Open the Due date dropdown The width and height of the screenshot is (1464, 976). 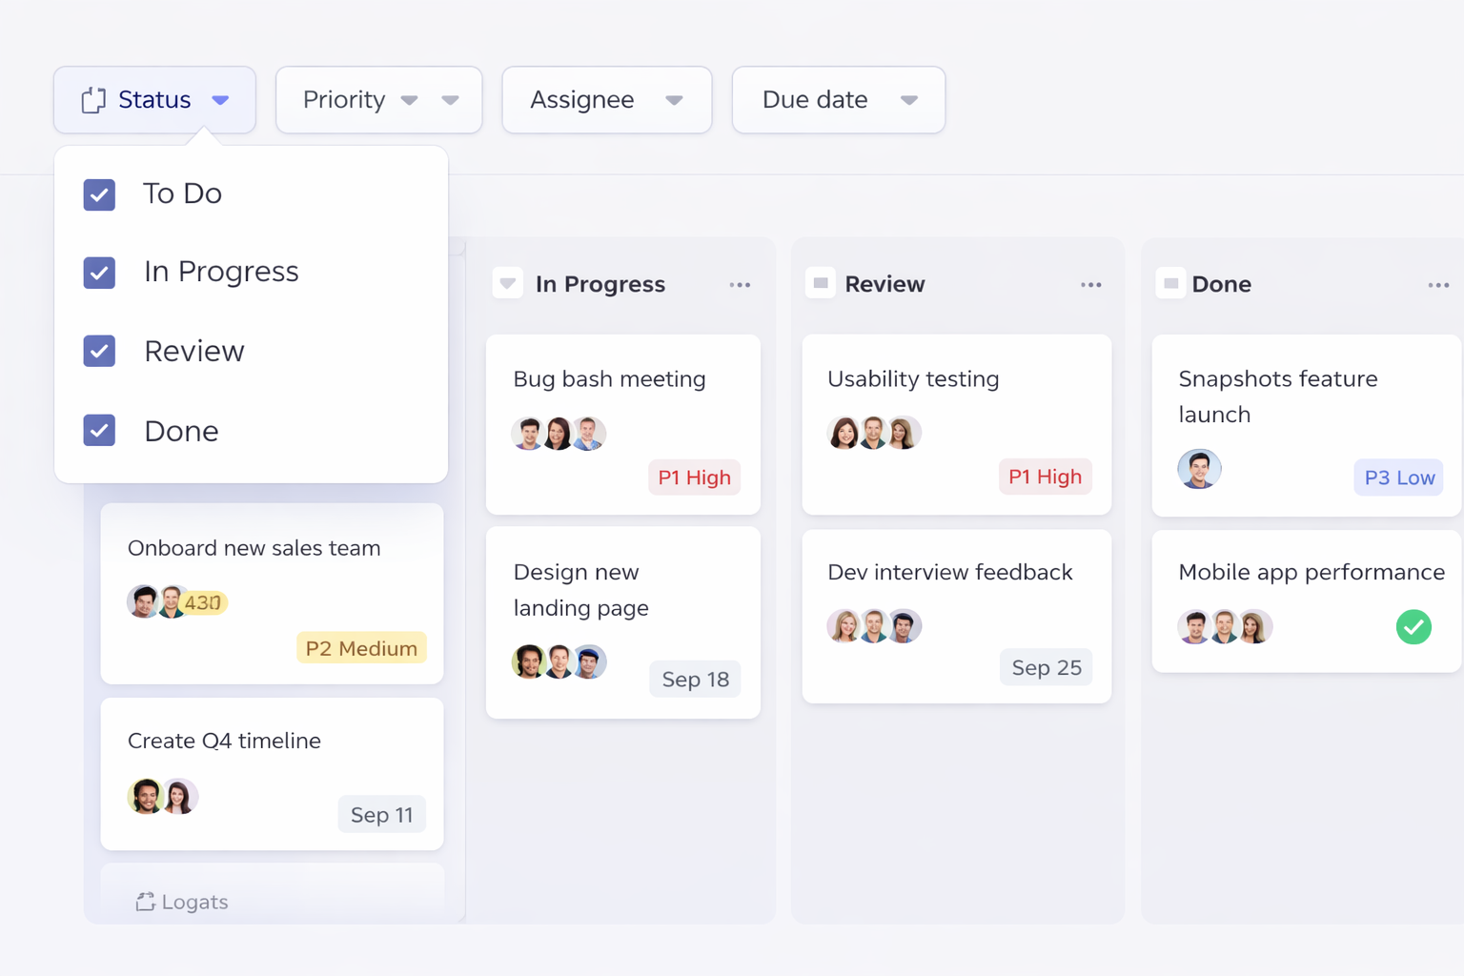838,99
